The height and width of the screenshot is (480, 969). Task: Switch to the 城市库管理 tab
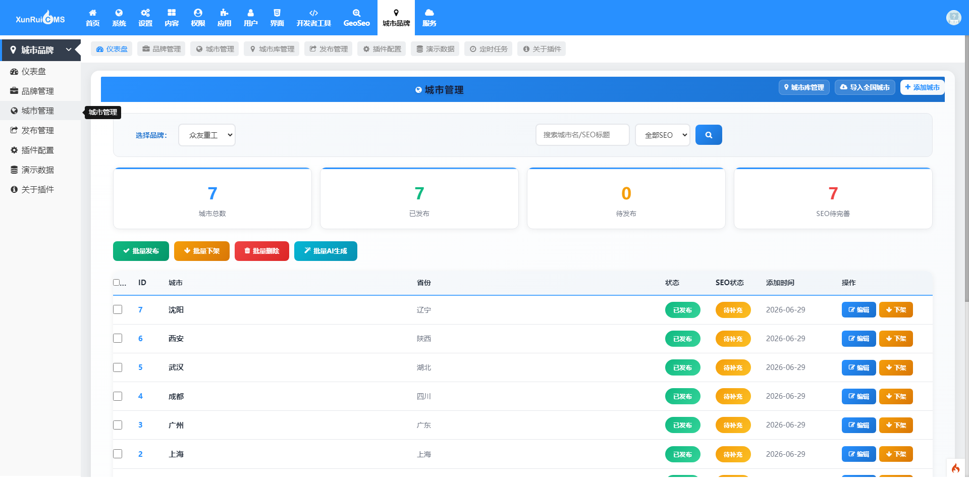click(x=272, y=49)
